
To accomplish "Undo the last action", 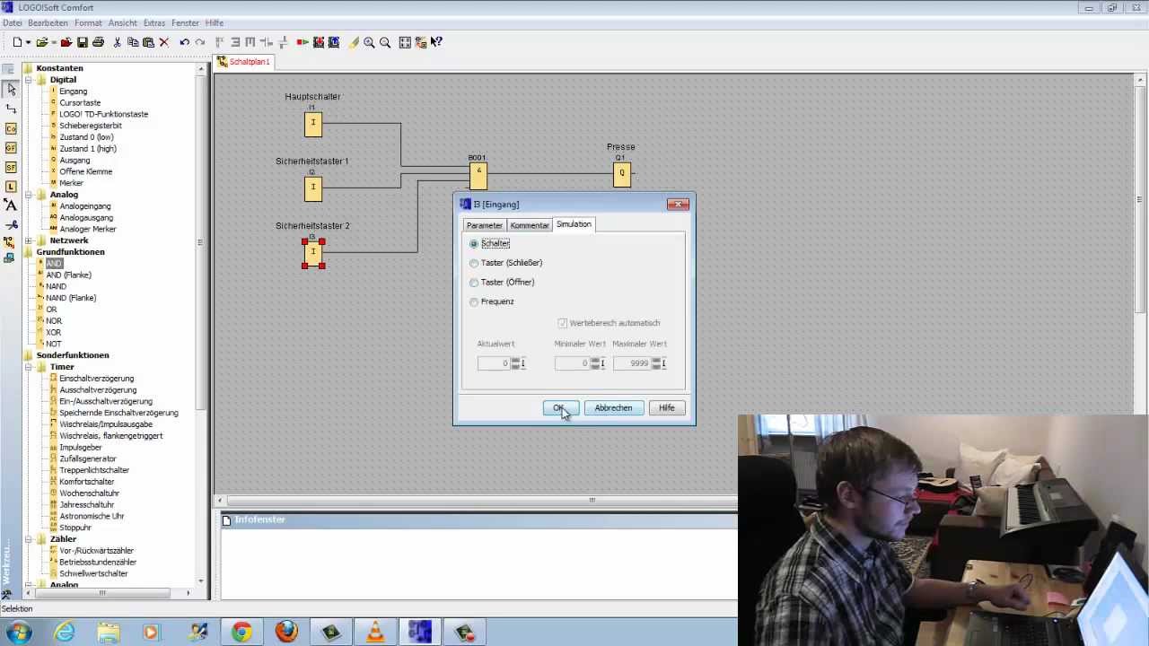I will tap(184, 42).
